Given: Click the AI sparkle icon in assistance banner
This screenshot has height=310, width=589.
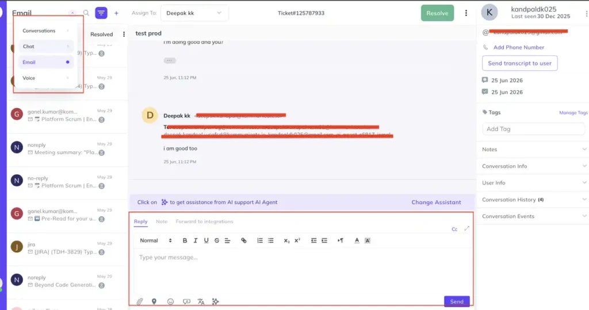Looking at the screenshot, I should coord(164,202).
